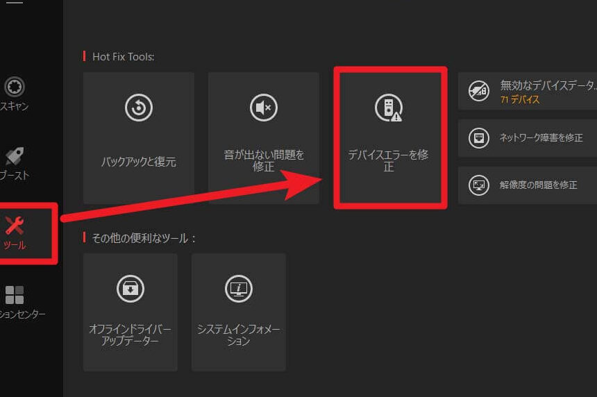Click the Backup and Restore circular arrow icon
The width and height of the screenshot is (597, 397).
click(138, 108)
